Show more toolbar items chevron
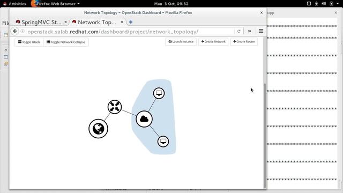Image resolution: width=343 pixels, height=193 pixels. point(249,31)
